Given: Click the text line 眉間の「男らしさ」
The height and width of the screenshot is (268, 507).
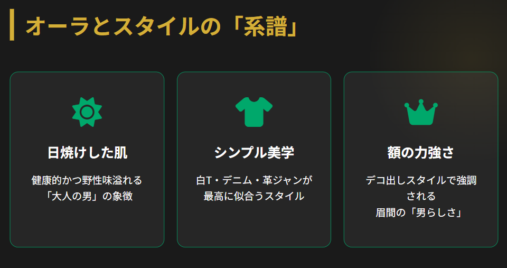Looking at the screenshot, I should point(421,212).
